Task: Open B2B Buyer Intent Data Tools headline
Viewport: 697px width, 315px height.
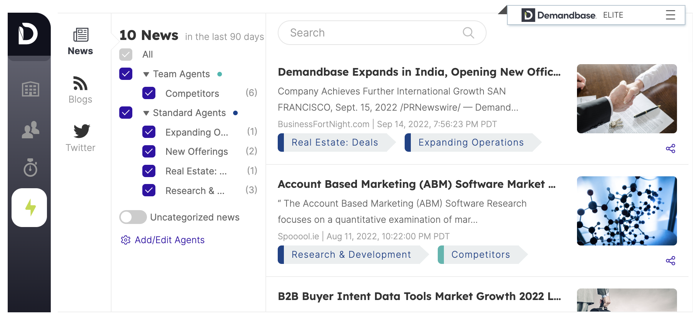Action: coord(419,296)
